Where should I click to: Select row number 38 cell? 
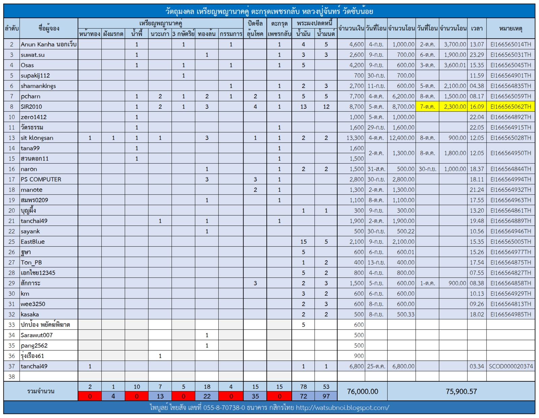point(12,377)
